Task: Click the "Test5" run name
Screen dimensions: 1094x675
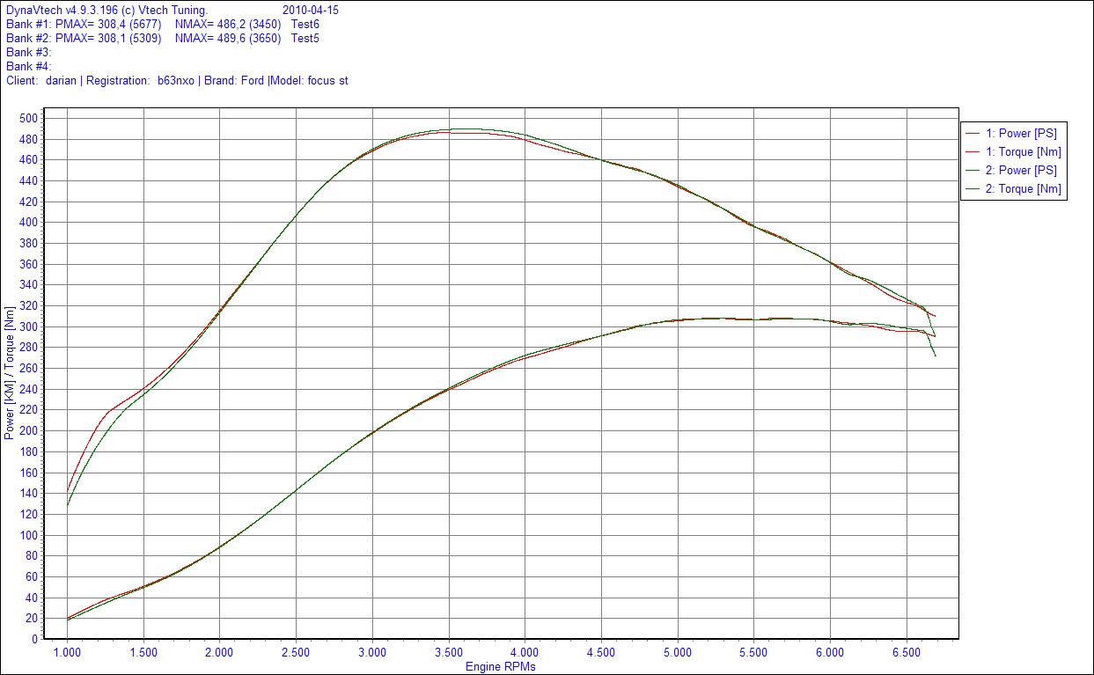Action: click(x=305, y=39)
